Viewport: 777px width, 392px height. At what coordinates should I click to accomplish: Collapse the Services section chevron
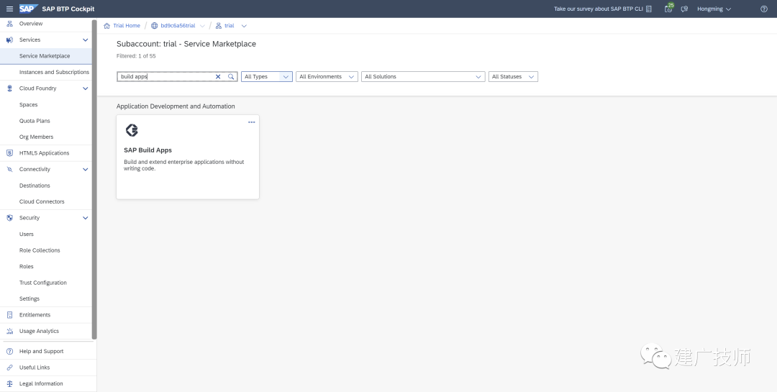click(85, 40)
